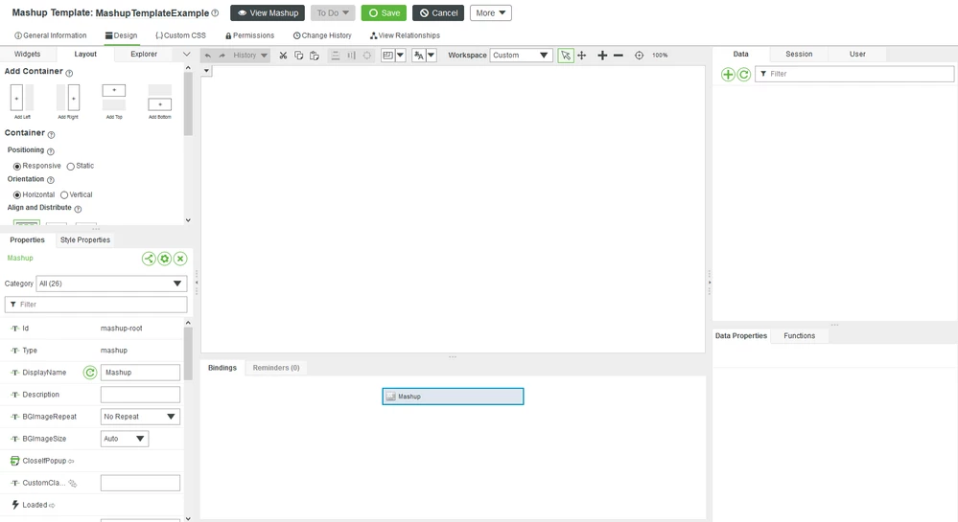
Task: Click the localization translate icon
Action: pyautogui.click(x=419, y=56)
